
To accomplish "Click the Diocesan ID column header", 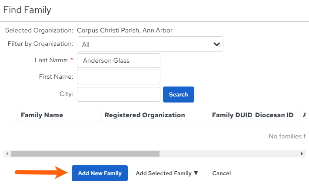I will (x=274, y=115).
